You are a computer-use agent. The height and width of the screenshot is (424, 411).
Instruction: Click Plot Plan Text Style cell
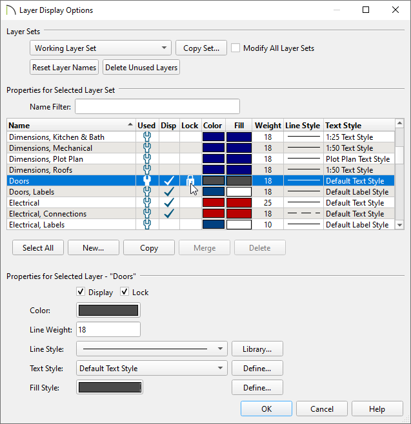[x=357, y=159]
